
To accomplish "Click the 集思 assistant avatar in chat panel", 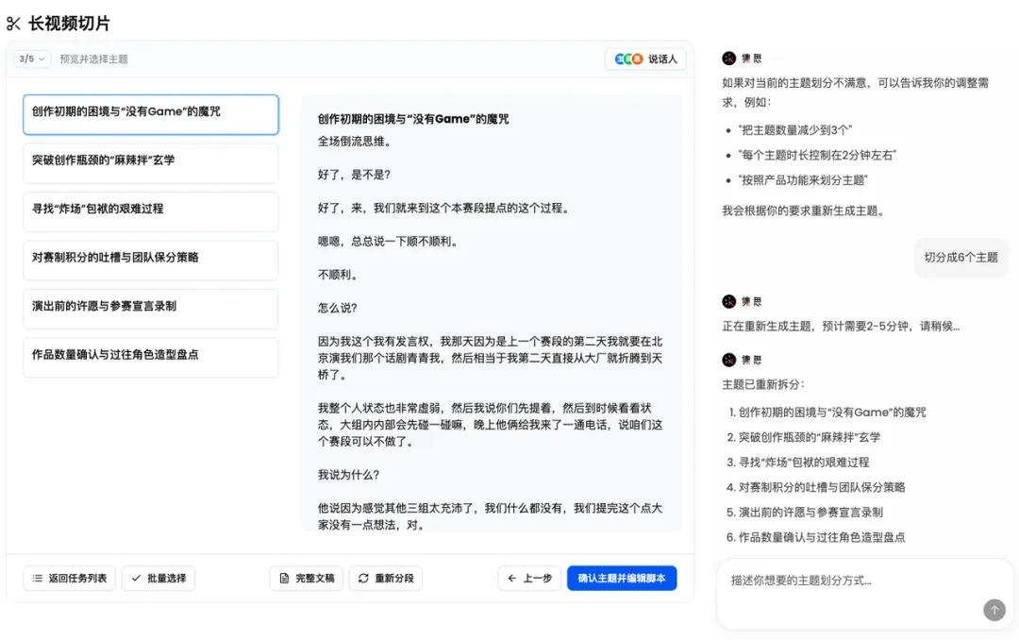I will [727, 58].
